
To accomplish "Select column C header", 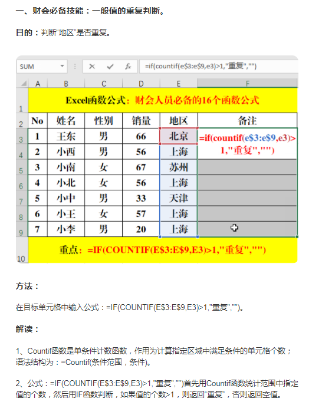I will (104, 84).
